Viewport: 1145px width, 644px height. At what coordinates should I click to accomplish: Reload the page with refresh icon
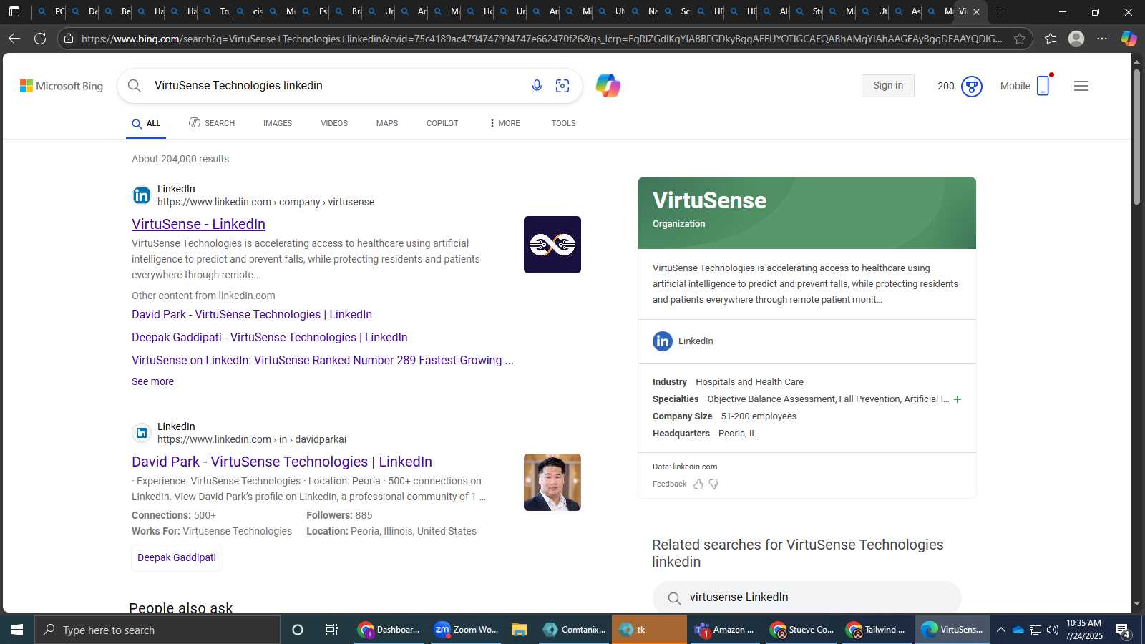[40, 39]
